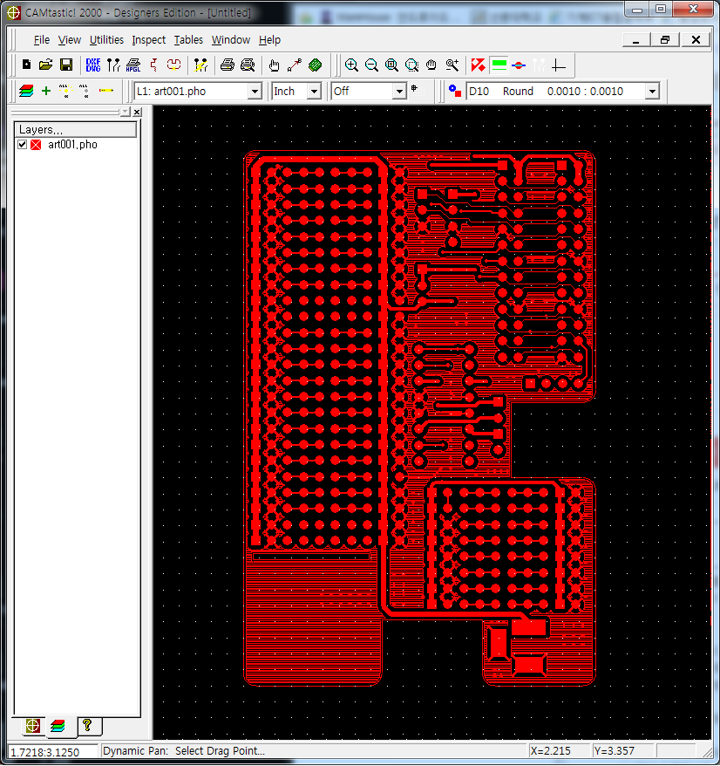Open the D10 Round aperture dropdown

pos(651,92)
